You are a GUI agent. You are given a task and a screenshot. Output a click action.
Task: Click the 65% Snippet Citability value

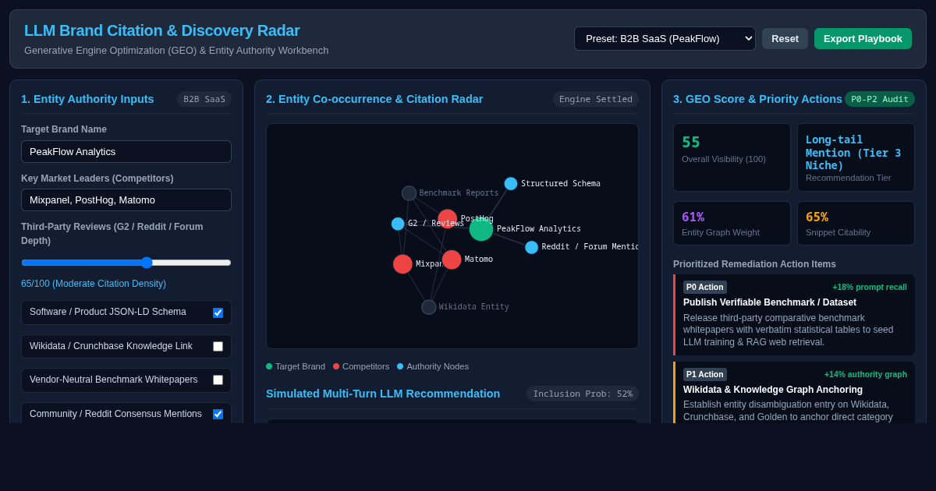tap(817, 217)
